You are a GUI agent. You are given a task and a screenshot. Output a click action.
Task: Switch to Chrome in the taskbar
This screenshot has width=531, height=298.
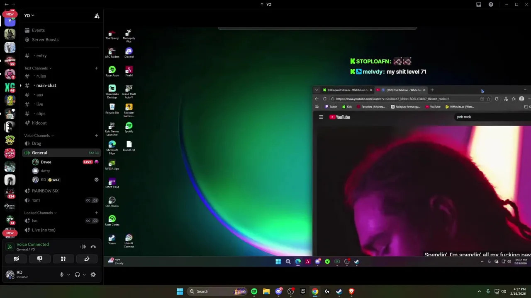[315, 291]
